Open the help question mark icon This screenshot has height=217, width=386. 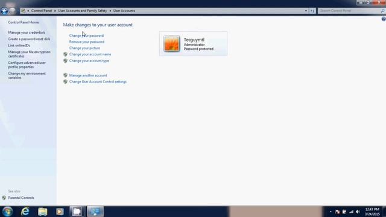[384, 19]
